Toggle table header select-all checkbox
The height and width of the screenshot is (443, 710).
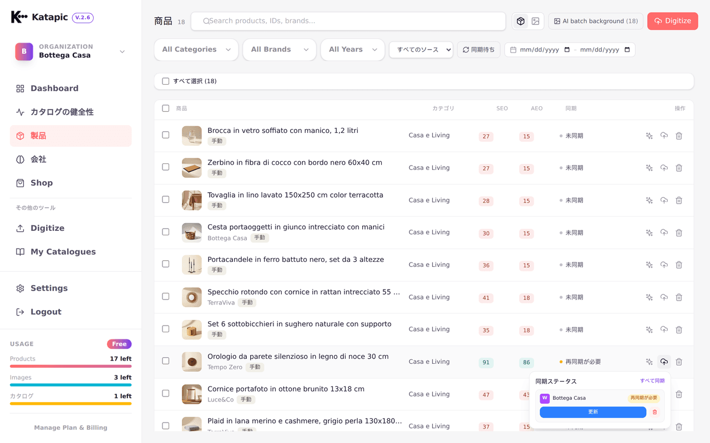coord(165,109)
